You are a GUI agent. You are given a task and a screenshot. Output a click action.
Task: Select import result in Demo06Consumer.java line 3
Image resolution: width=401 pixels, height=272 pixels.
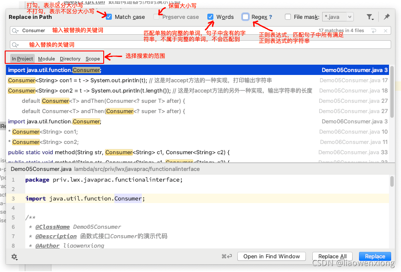(198, 121)
